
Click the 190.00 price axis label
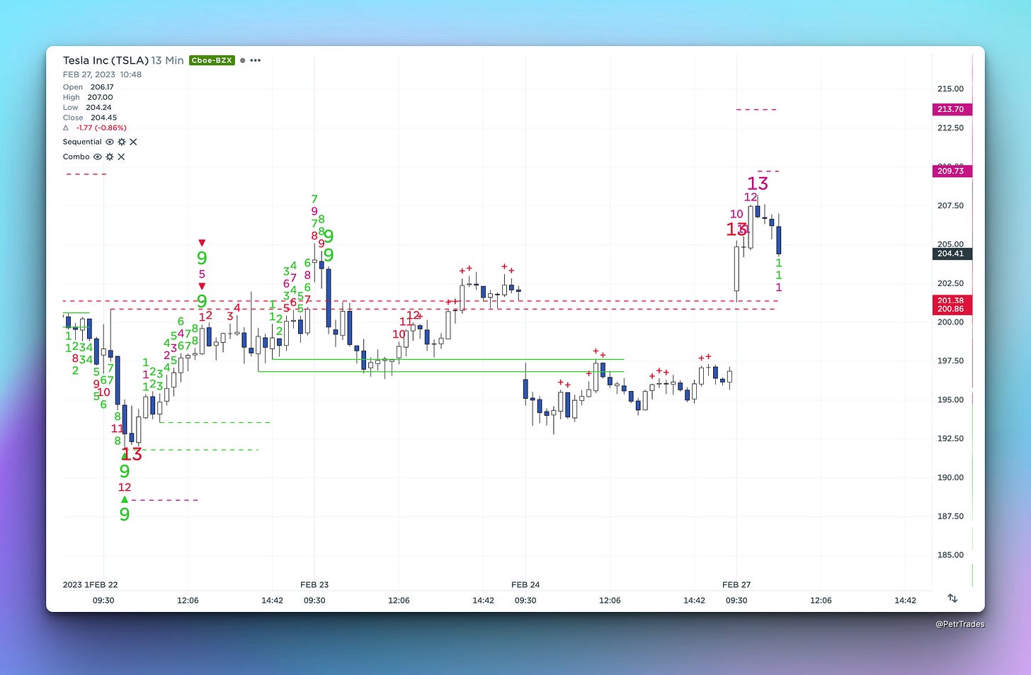tap(950, 477)
